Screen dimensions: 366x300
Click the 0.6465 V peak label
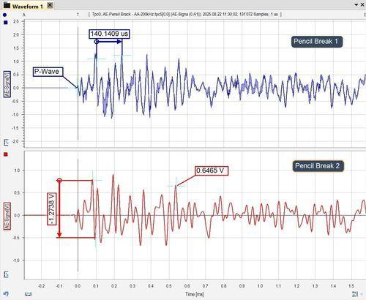click(x=212, y=170)
